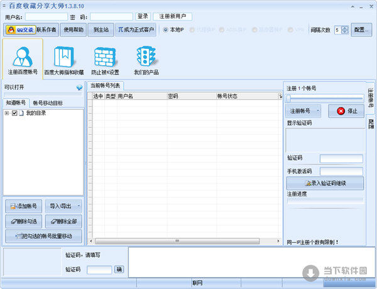Click the 录入验证码继续 button
The width and height of the screenshot is (377, 289).
pos(325,183)
